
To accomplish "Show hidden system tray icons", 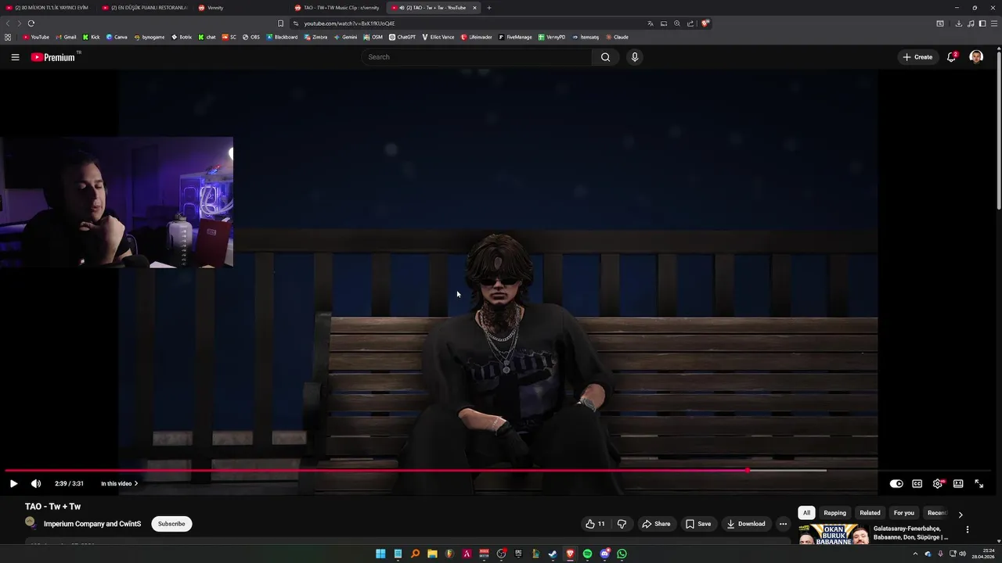I will click(915, 554).
